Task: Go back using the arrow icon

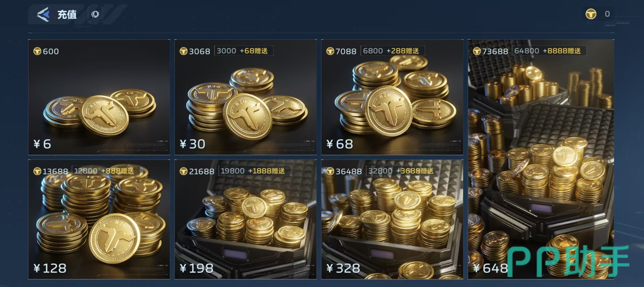Action: point(43,14)
